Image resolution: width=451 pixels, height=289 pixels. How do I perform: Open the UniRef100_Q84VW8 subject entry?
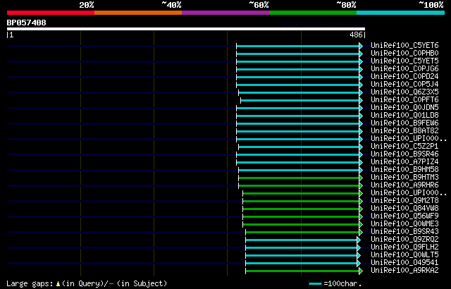404,209
